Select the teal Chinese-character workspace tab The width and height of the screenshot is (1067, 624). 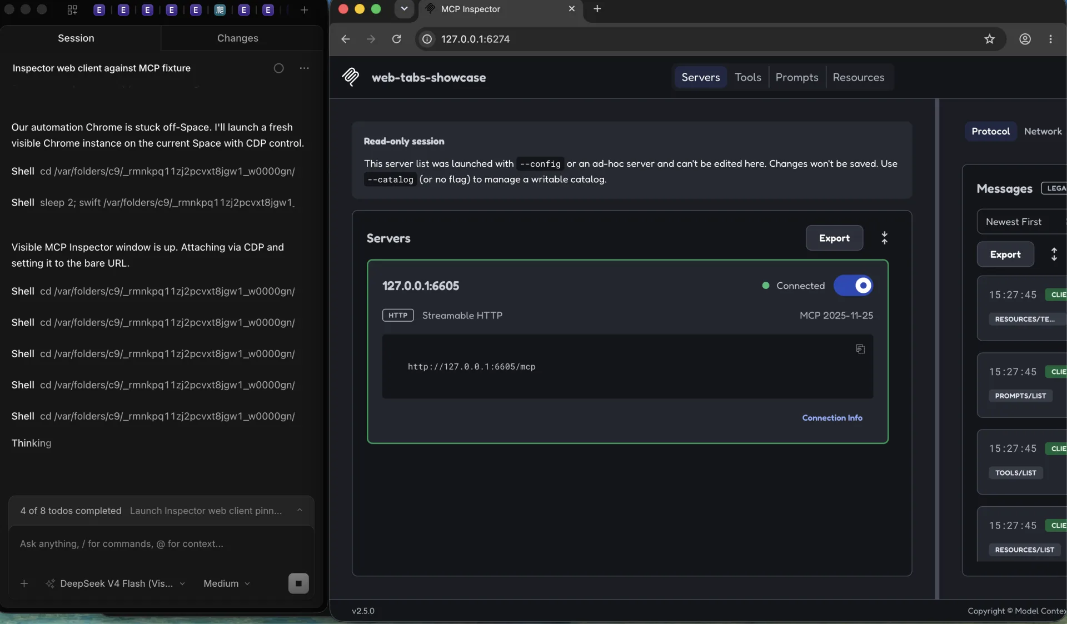pos(220,9)
